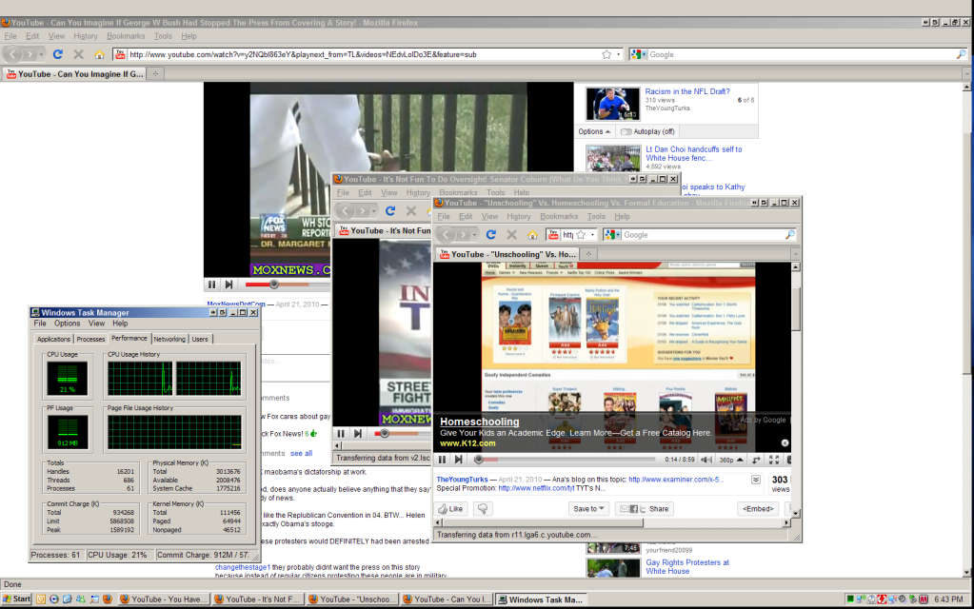Open URL history dropdown in main address bar
Screen dimensions: 974x609
pos(618,54)
